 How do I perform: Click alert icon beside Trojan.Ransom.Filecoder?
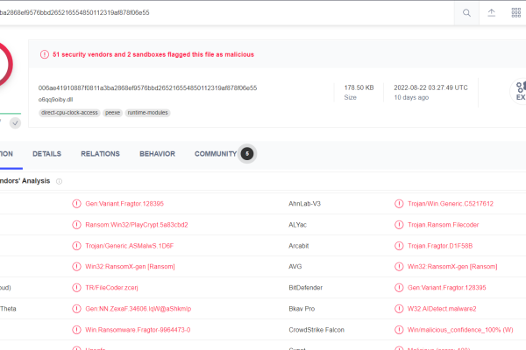tap(399, 225)
